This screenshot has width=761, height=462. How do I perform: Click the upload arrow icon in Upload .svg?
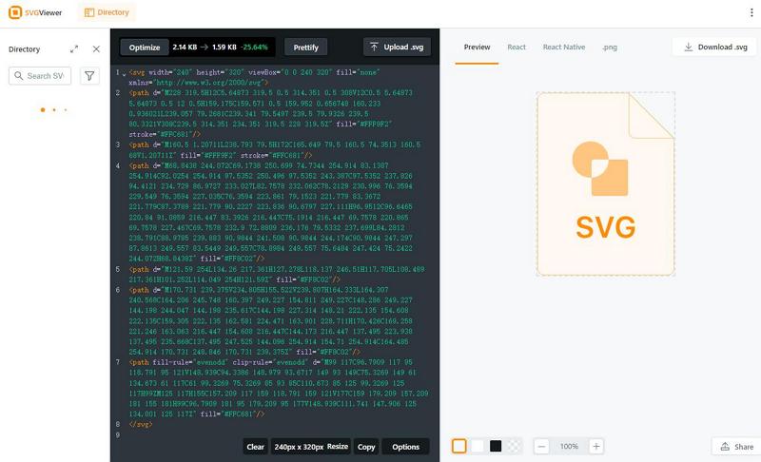click(374, 47)
